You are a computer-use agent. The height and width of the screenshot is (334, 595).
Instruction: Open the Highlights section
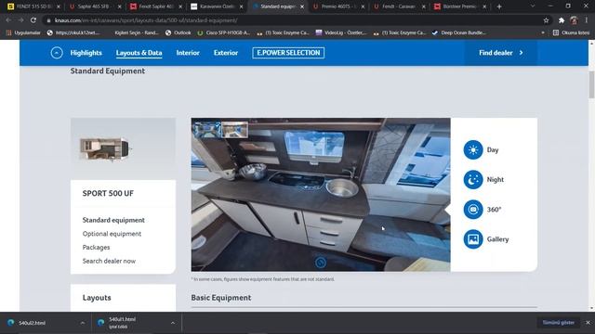click(86, 53)
